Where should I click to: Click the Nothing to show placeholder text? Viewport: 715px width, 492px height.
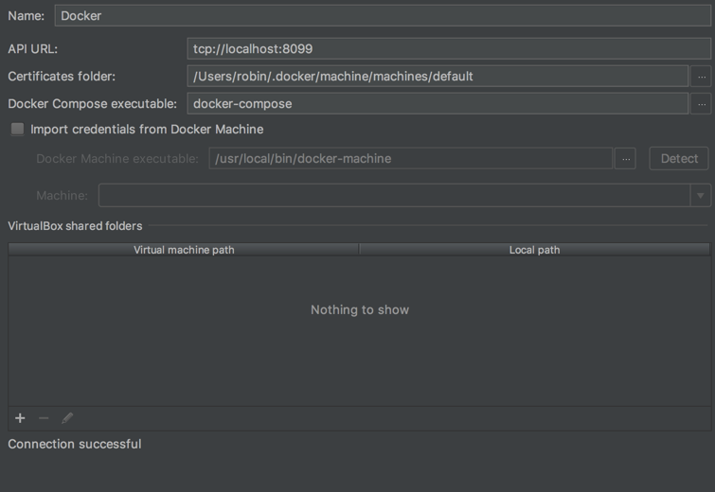360,309
